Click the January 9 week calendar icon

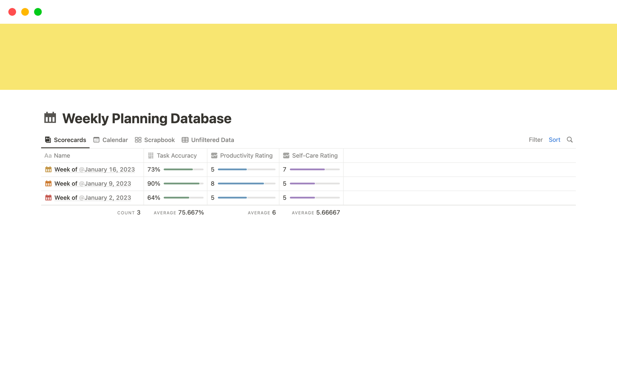48,184
